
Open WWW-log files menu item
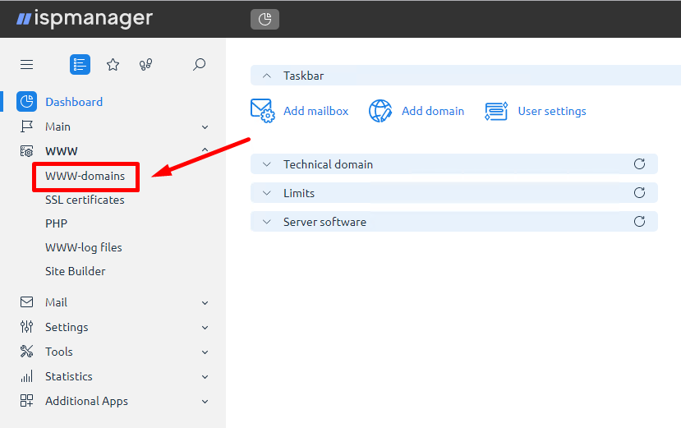pos(84,247)
